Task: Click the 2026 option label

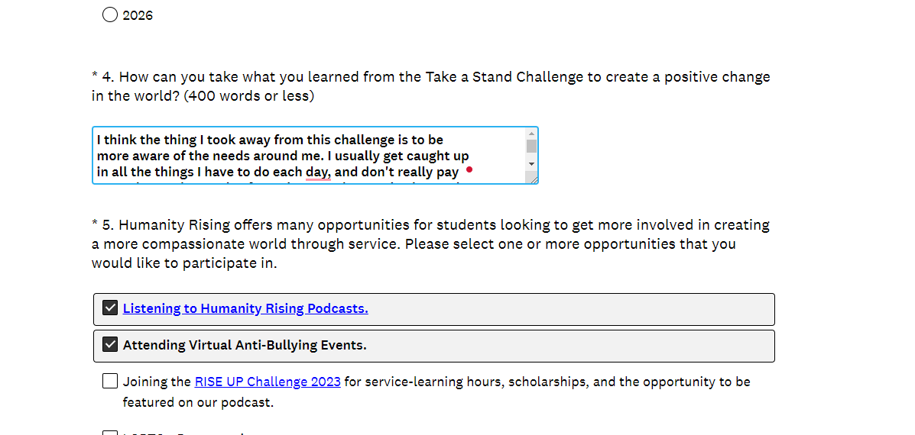Action: tap(138, 15)
